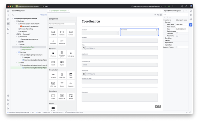
Task: Select the Radio group component
Action: [x=71, y=54]
